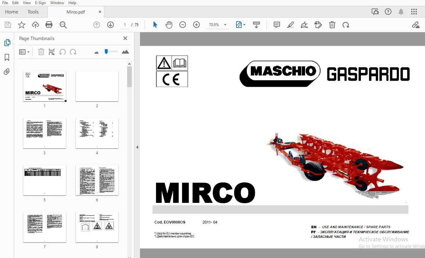Rotate thumbnails clockwise in panel
This screenshot has width=425, height=258.
pos(73,52)
